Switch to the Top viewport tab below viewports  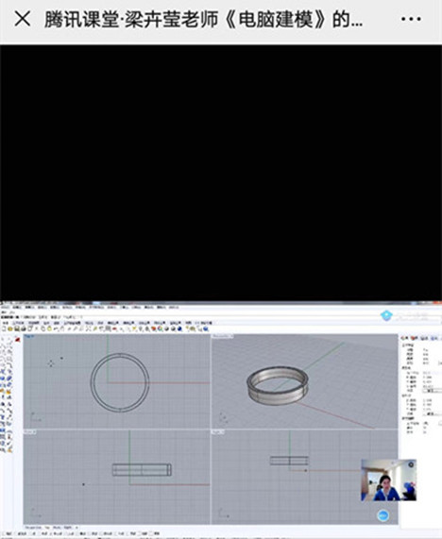[x=47, y=528]
